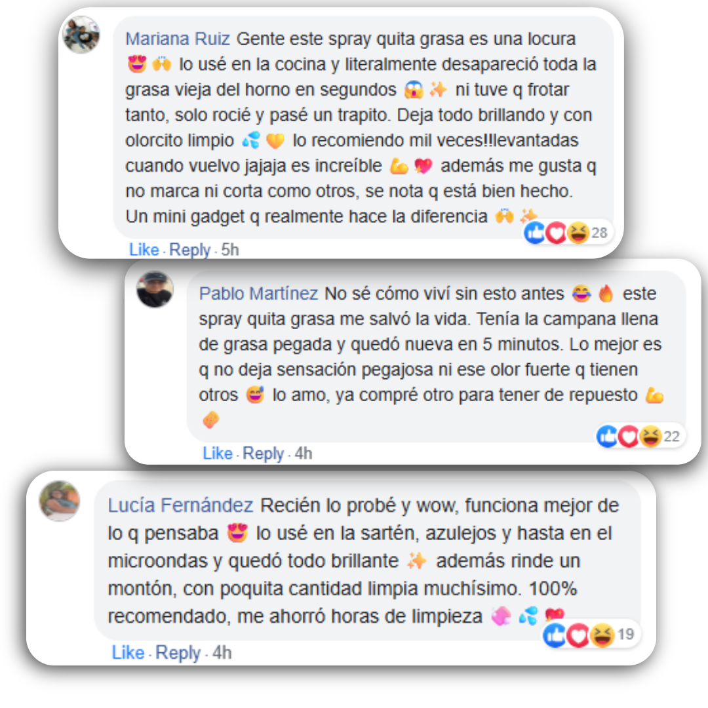Click the heart reaction icon on Mariana's comment
Viewport: 708px width, 708px height.
pos(557,233)
